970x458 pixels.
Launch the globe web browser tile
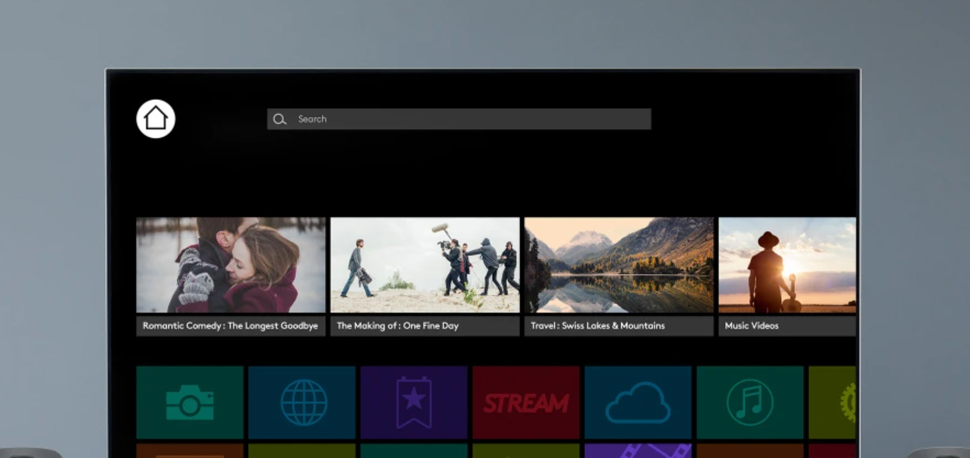(x=302, y=402)
